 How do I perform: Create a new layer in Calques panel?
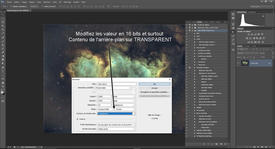(266, 147)
